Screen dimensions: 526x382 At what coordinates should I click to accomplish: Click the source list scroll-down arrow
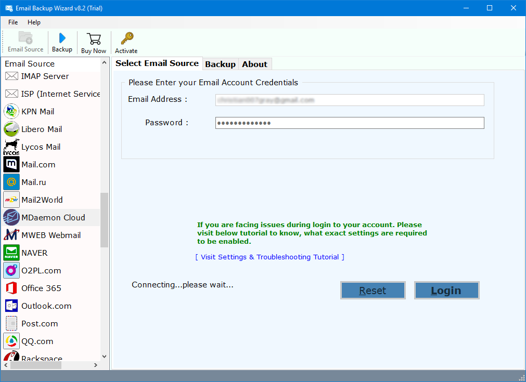click(x=105, y=357)
